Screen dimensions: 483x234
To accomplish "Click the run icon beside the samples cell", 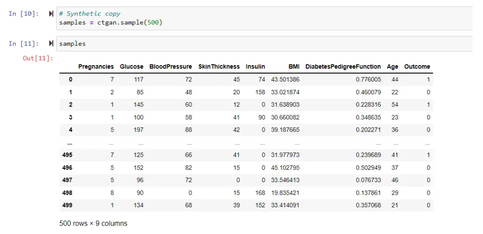I will (51, 43).
